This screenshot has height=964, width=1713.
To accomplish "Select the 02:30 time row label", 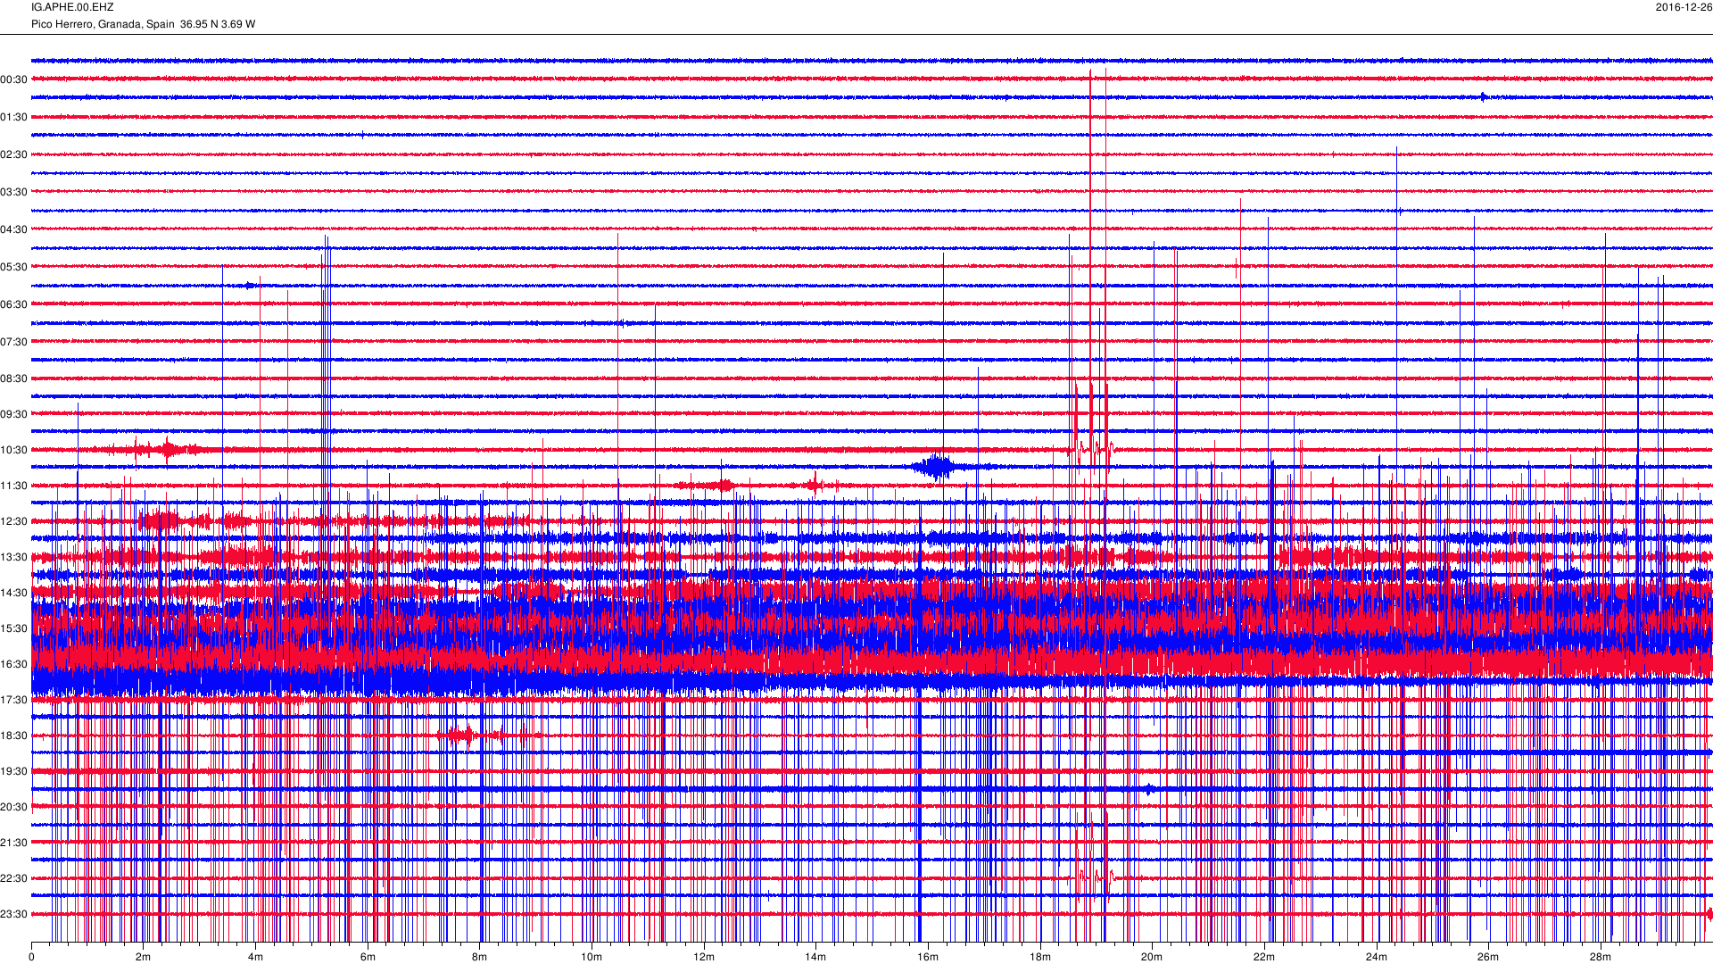I will pyautogui.click(x=14, y=154).
